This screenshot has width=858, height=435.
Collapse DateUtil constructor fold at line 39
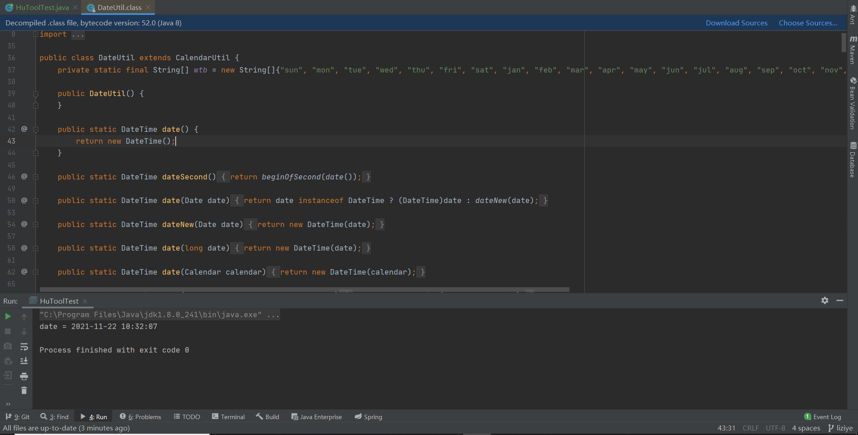click(35, 94)
